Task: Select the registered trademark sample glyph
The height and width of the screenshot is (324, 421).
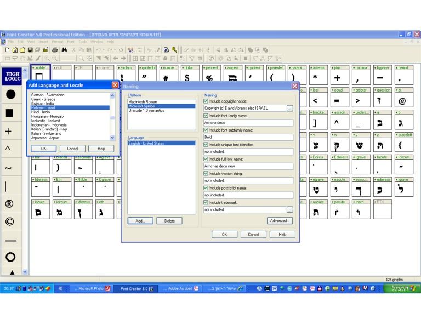Action: pos(9,204)
